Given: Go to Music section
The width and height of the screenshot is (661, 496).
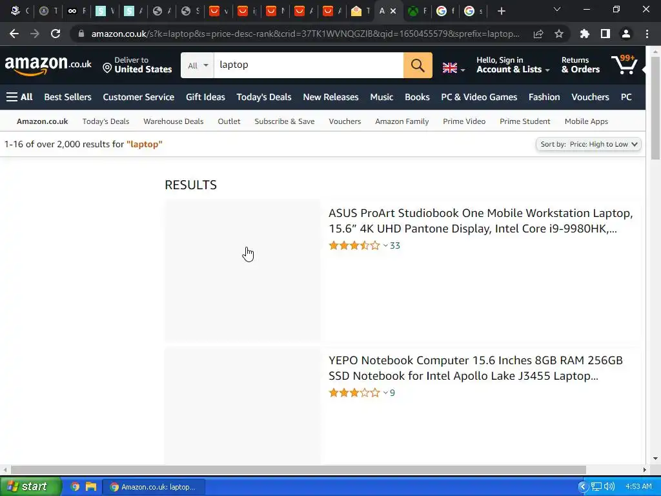Looking at the screenshot, I should (381, 97).
